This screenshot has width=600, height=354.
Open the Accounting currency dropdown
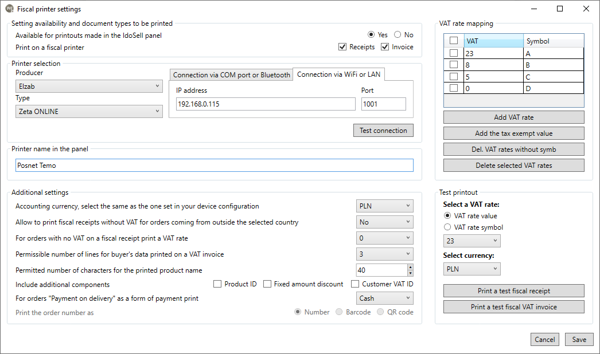point(384,206)
